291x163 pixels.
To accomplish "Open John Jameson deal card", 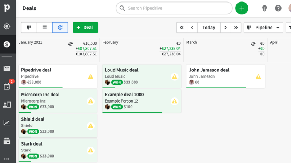I will pos(226,76).
